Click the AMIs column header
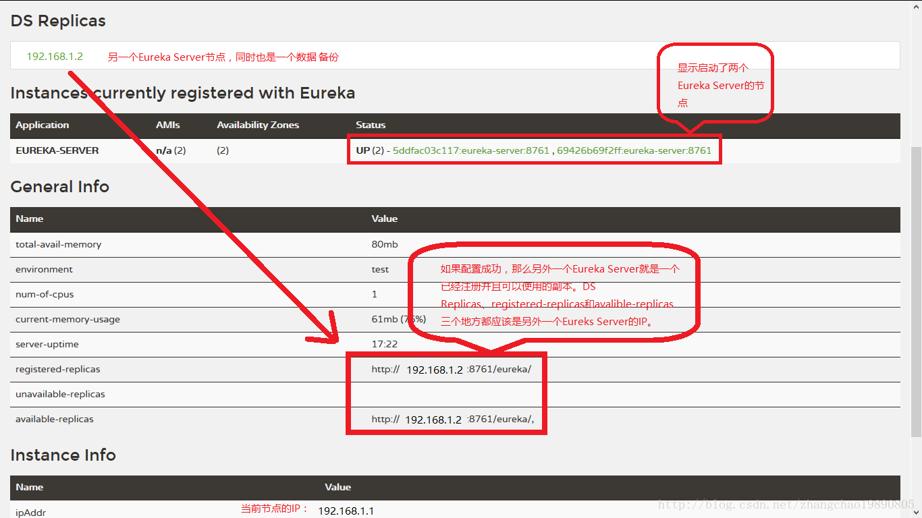This screenshot has height=518, width=922. pyautogui.click(x=168, y=125)
